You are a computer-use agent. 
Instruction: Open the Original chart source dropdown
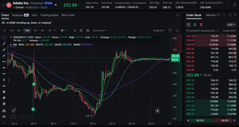coord(159,30)
